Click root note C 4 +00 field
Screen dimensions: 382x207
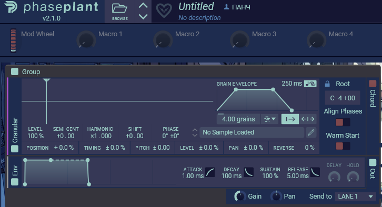click(343, 98)
